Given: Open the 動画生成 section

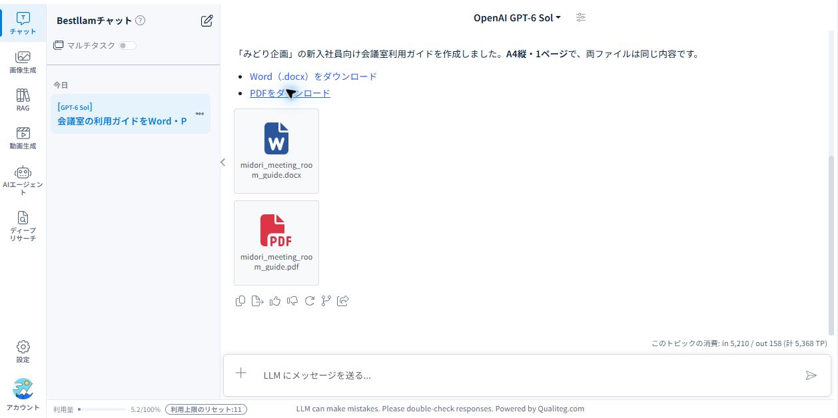Looking at the screenshot, I should [x=23, y=137].
